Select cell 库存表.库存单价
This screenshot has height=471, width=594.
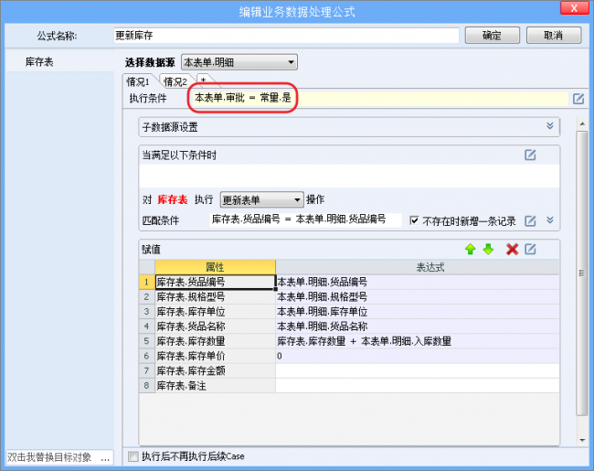click(215, 356)
